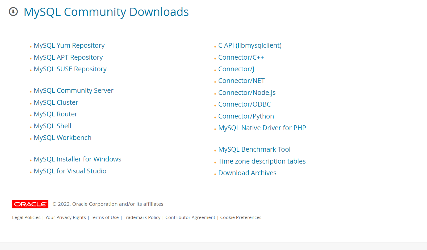The image size is (427, 250).
Task: Open Cookie Preferences
Action: click(241, 217)
